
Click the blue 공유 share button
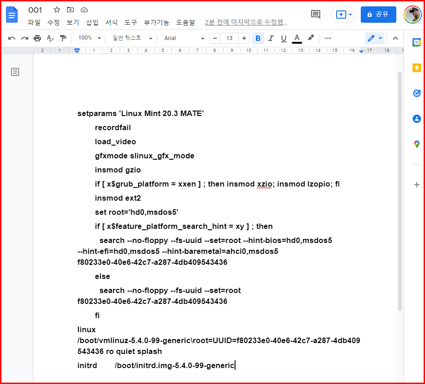378,15
